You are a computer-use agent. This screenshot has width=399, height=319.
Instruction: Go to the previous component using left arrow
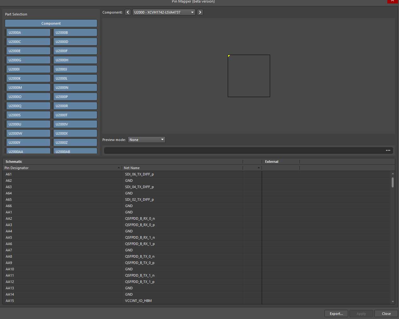[128, 12]
